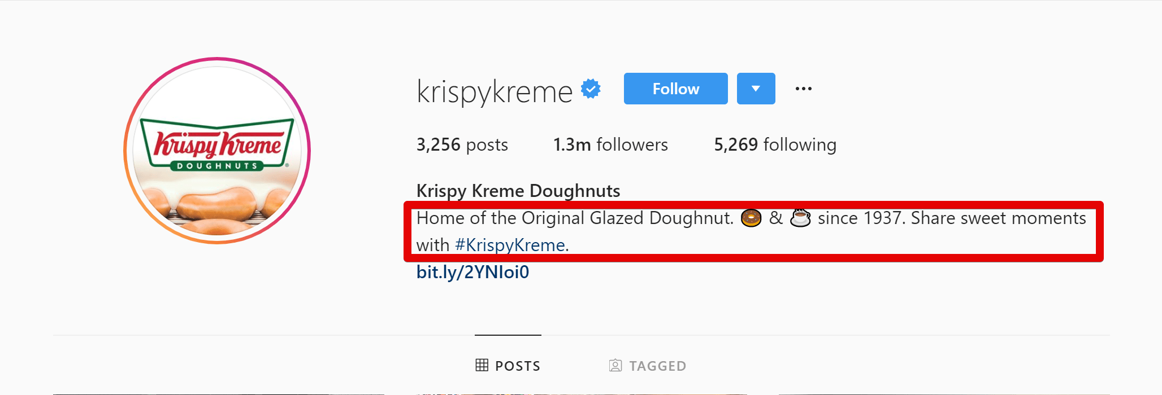
Task: Open the bit.ly/2YNIoi0 website link
Action: coord(474,271)
